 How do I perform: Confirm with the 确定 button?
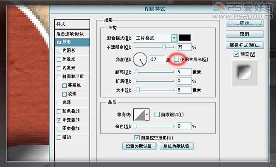[x=245, y=23]
